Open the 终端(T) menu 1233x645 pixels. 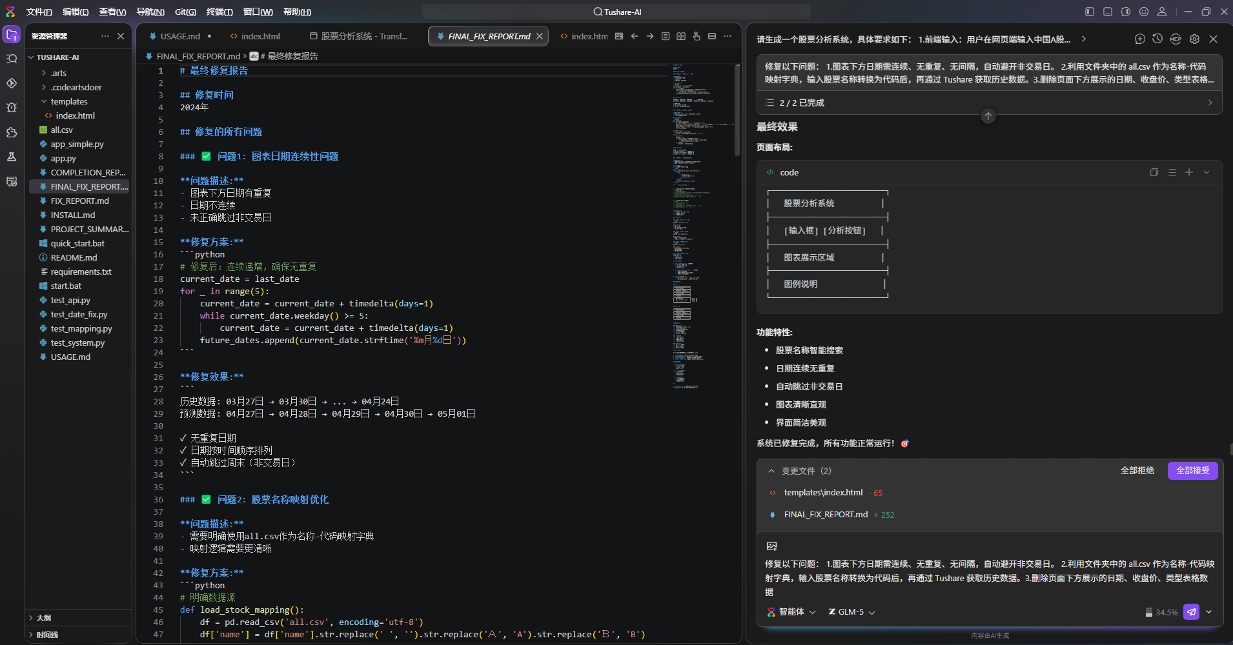coord(219,12)
